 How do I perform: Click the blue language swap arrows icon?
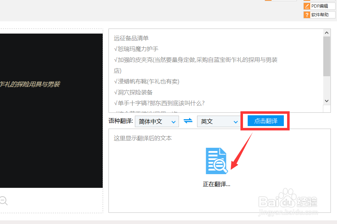point(188,121)
